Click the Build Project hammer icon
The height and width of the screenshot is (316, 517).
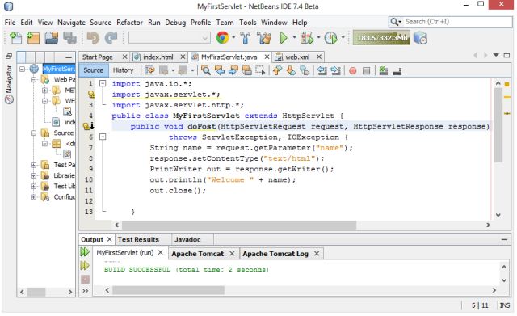[x=245, y=38]
